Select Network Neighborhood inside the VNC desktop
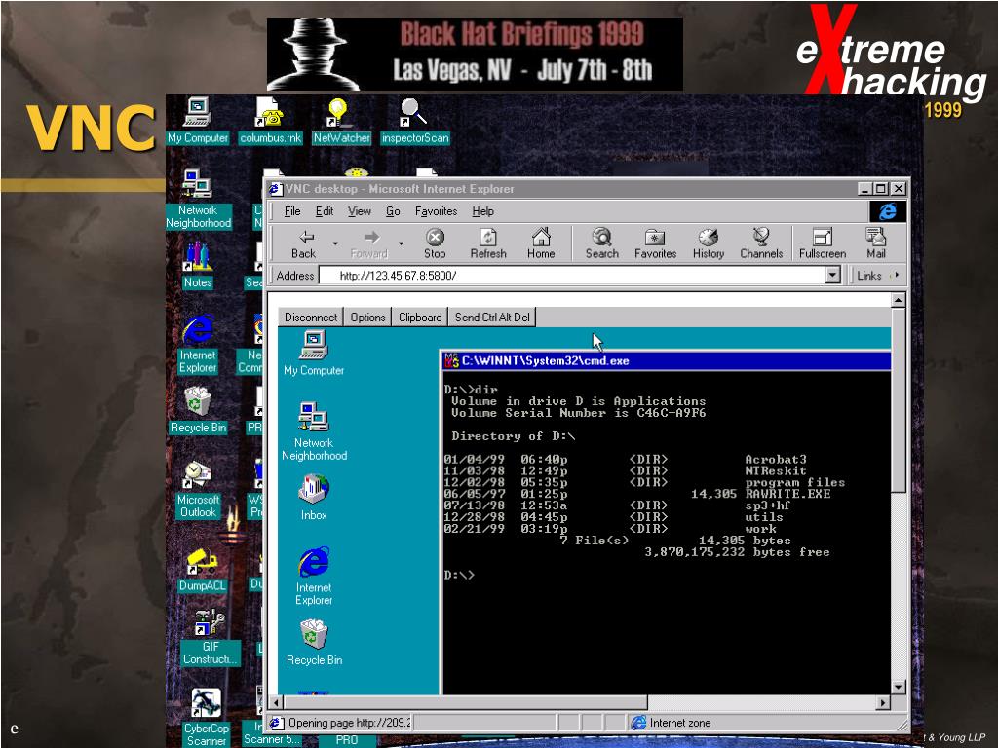Image resolution: width=998 pixels, height=748 pixels. pos(314,431)
